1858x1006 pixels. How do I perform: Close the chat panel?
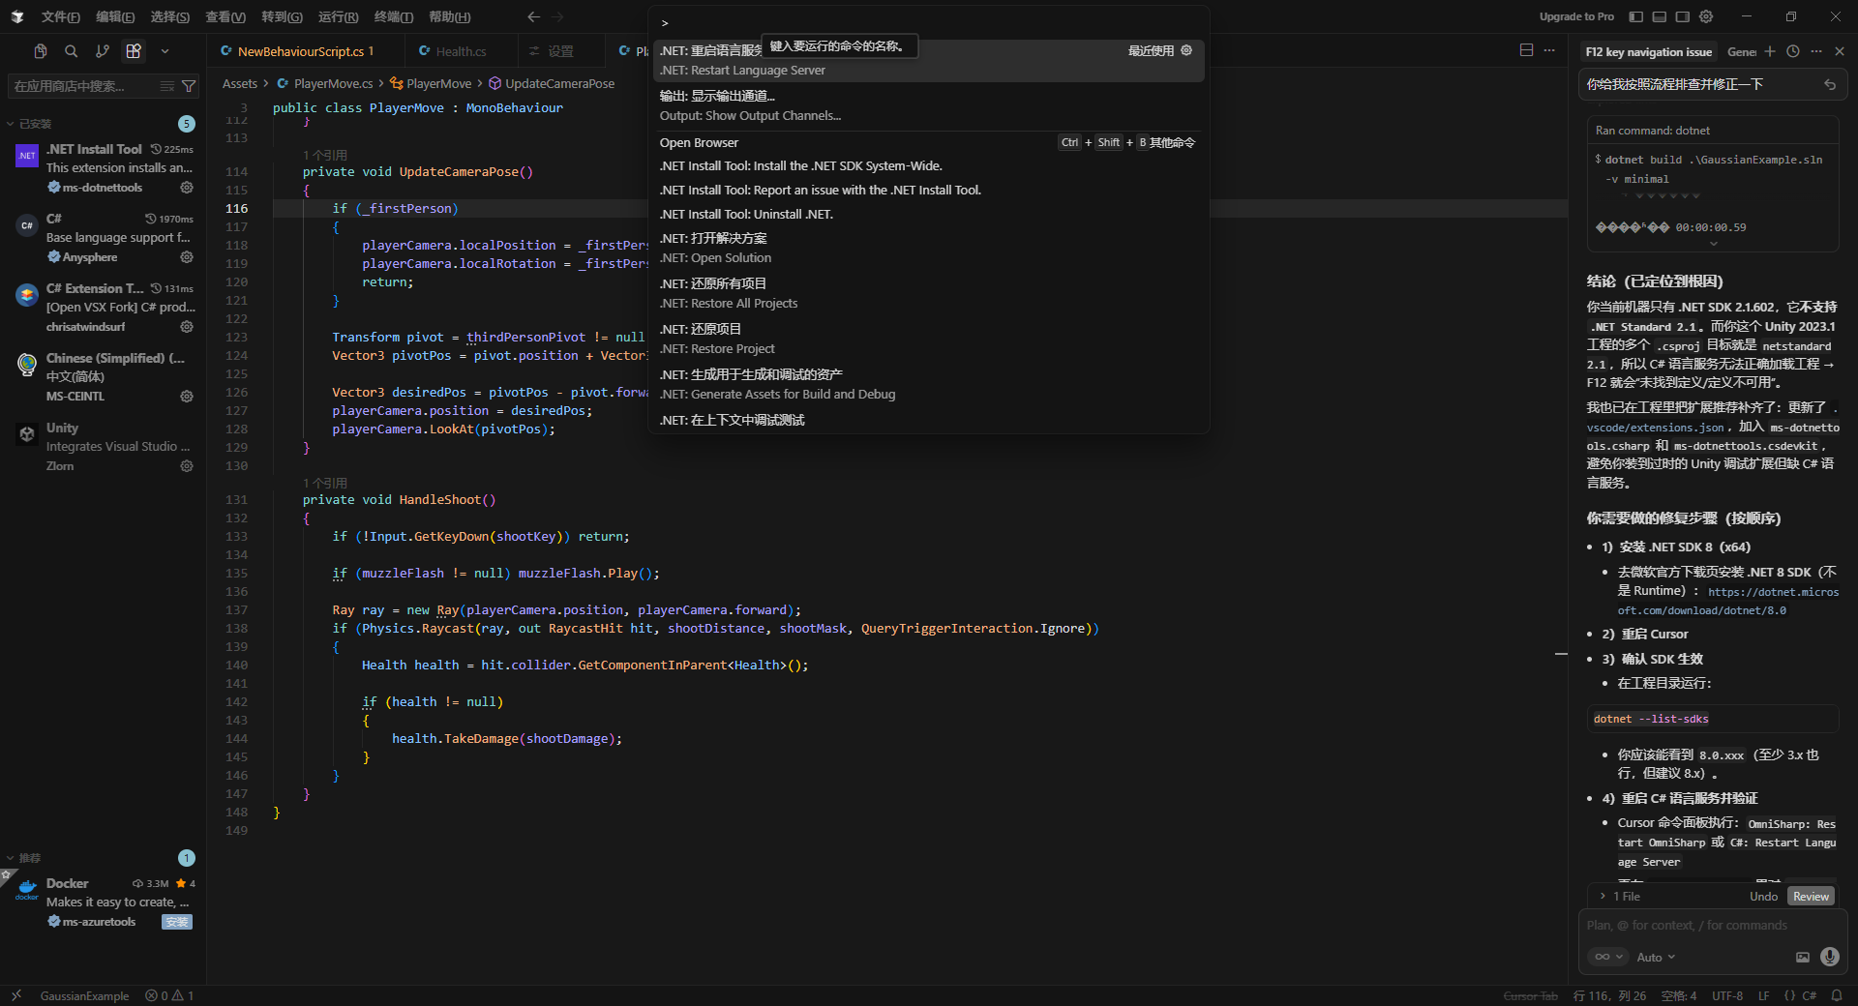click(x=1840, y=51)
